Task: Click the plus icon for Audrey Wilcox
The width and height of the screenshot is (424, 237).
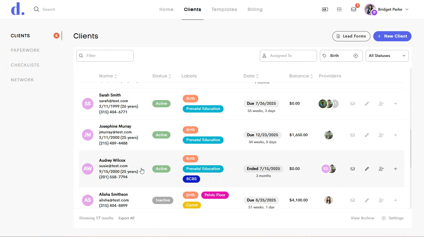Action: click(396, 169)
